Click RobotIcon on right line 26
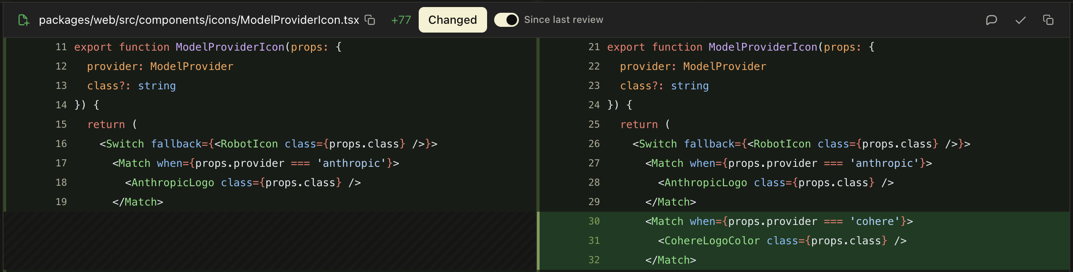Viewport: 1073px width, 272px height. (782, 144)
